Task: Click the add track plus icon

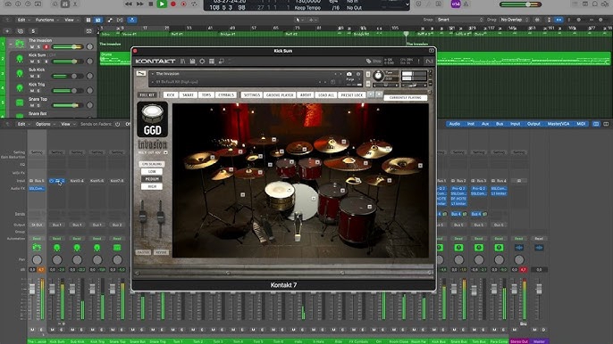Action: (x=7, y=31)
